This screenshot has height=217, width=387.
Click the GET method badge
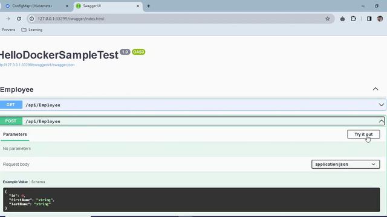pyautogui.click(x=11, y=105)
